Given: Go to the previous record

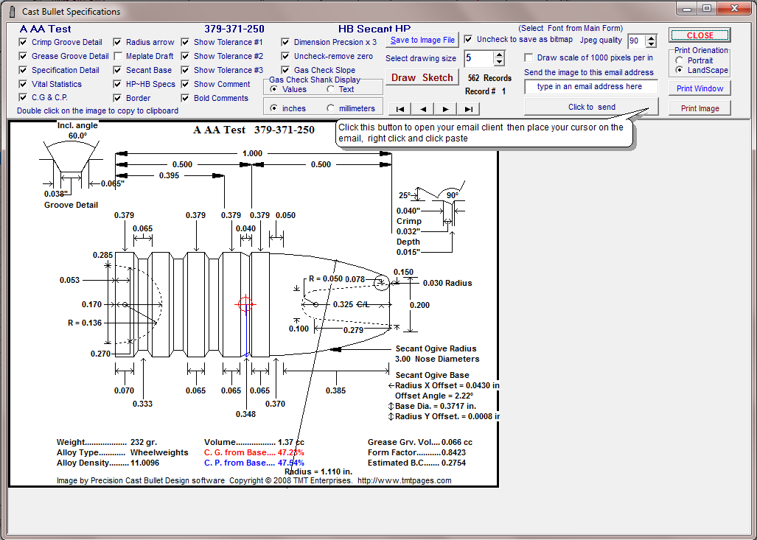Looking at the screenshot, I should [x=423, y=109].
